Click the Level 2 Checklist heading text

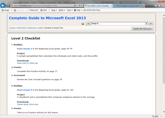(x=26, y=38)
